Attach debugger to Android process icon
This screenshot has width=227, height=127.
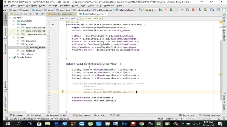point(188,10)
